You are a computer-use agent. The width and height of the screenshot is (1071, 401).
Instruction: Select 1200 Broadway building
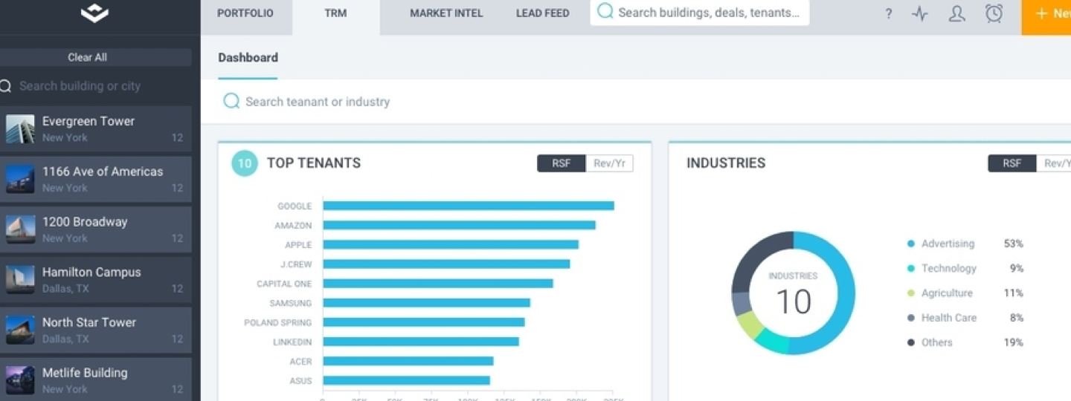pyautogui.click(x=96, y=229)
